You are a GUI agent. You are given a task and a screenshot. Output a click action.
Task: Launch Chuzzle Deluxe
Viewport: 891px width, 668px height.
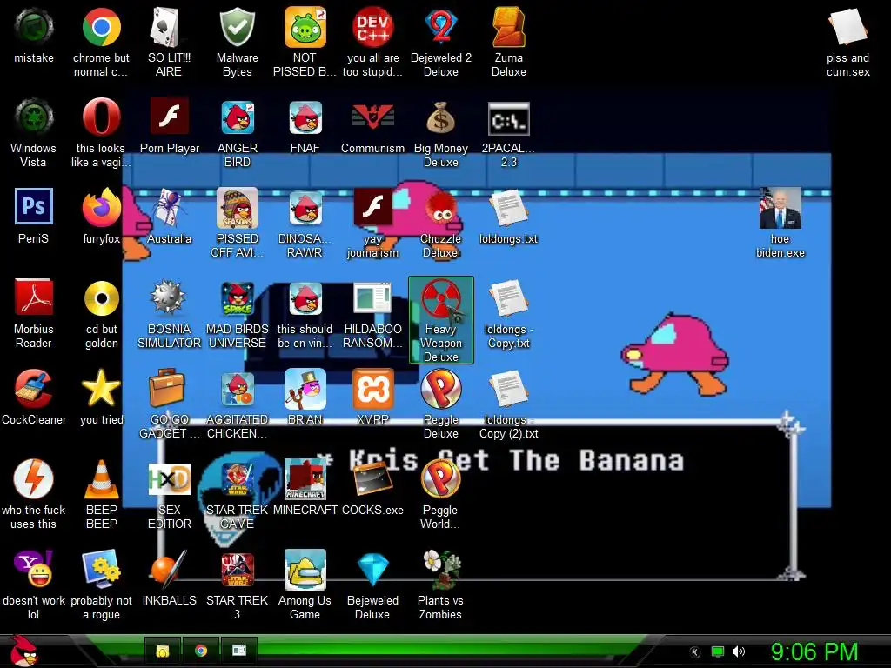441,209
